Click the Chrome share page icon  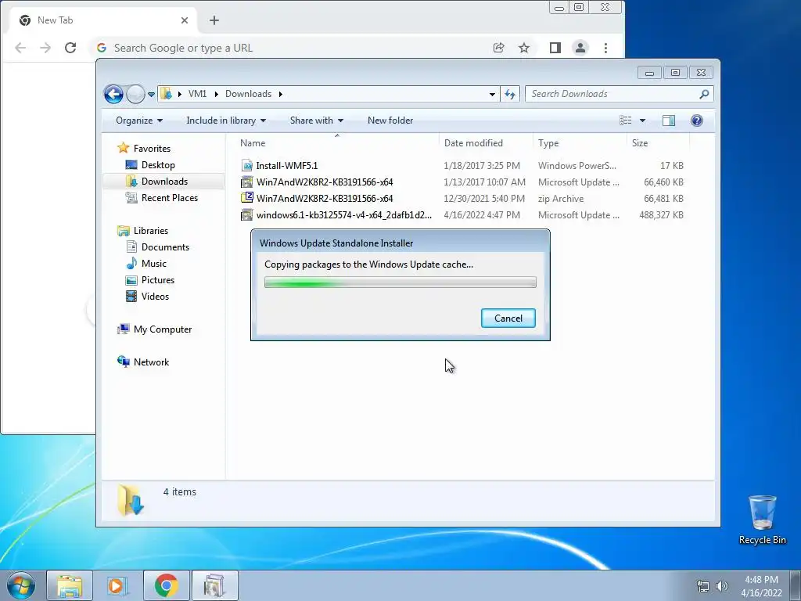click(x=498, y=48)
